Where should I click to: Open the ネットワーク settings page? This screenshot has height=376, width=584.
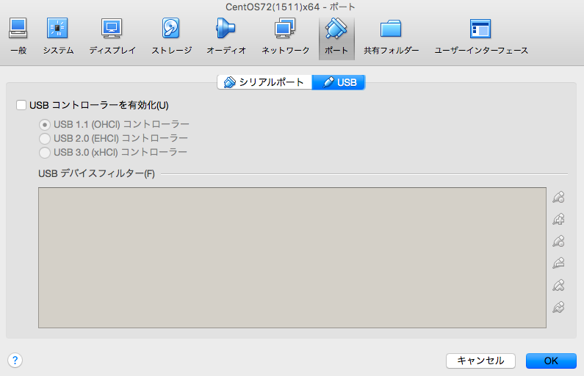285,37
